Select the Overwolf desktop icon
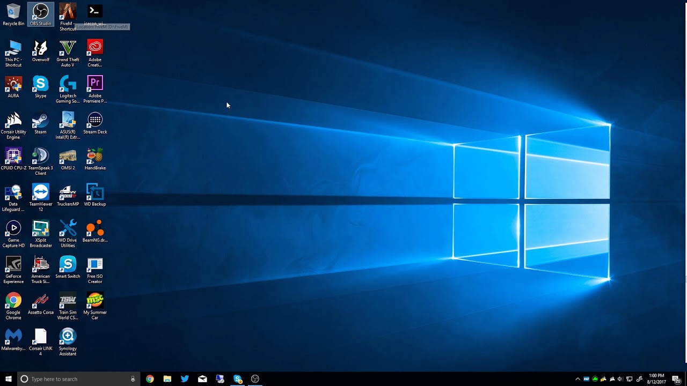 (x=41, y=50)
